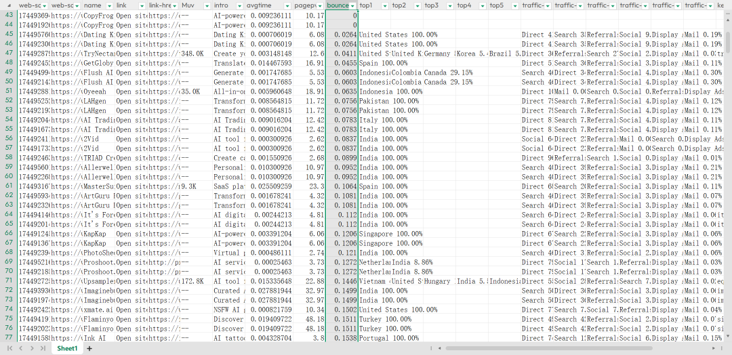The width and height of the screenshot is (732, 355).
Task: Select the xmate.ai name cell
Action: 98,310
